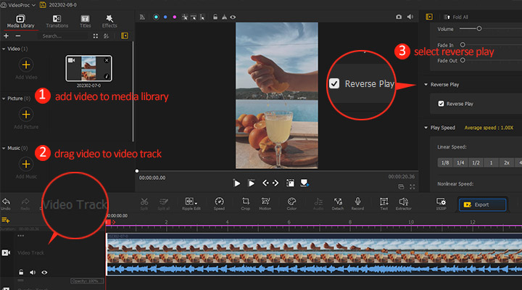Select the Crop tool
Screen dimensions: 522x290
tap(246, 203)
